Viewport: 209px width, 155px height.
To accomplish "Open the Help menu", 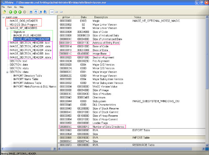I will pos(21,7).
